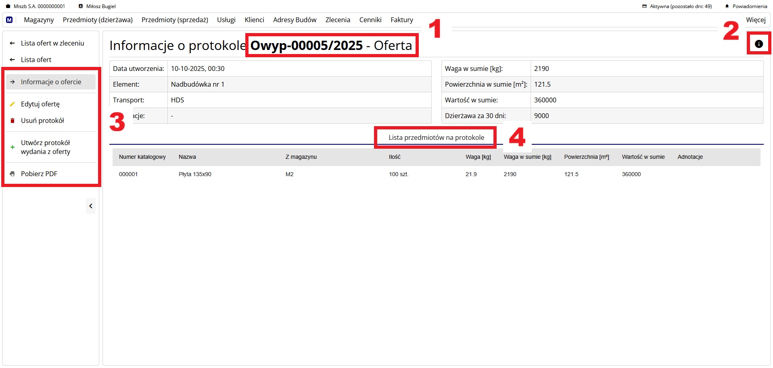
Task: Click the pencil icon for Edytuj ofertę
Action: pyautogui.click(x=13, y=104)
